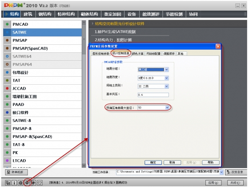Select the TAT-8 module row
This screenshot has width=249, height=188.
pyautogui.click(x=43, y=145)
